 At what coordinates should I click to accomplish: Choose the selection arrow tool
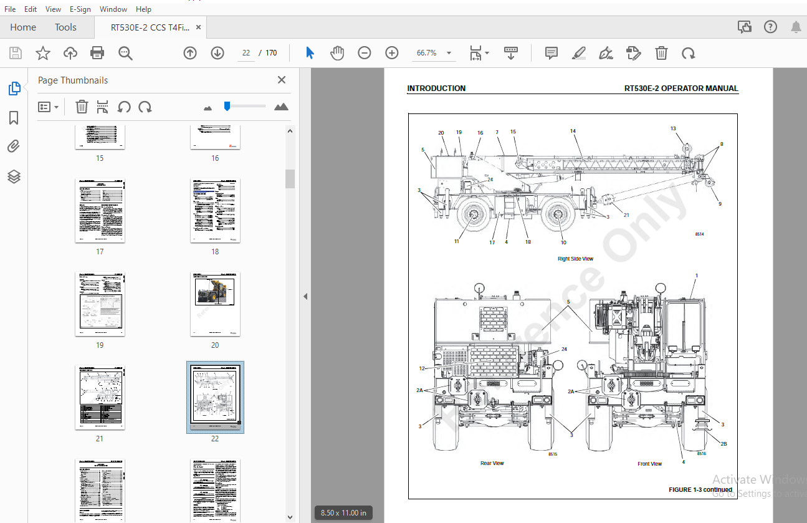[x=310, y=53]
